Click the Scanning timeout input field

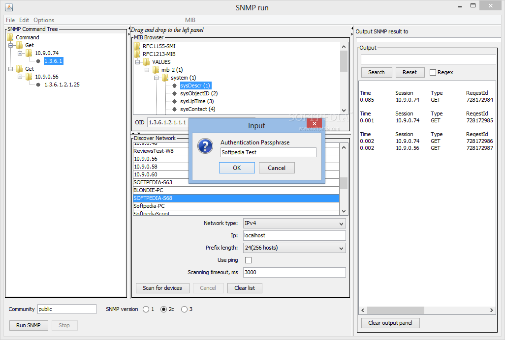pos(294,273)
